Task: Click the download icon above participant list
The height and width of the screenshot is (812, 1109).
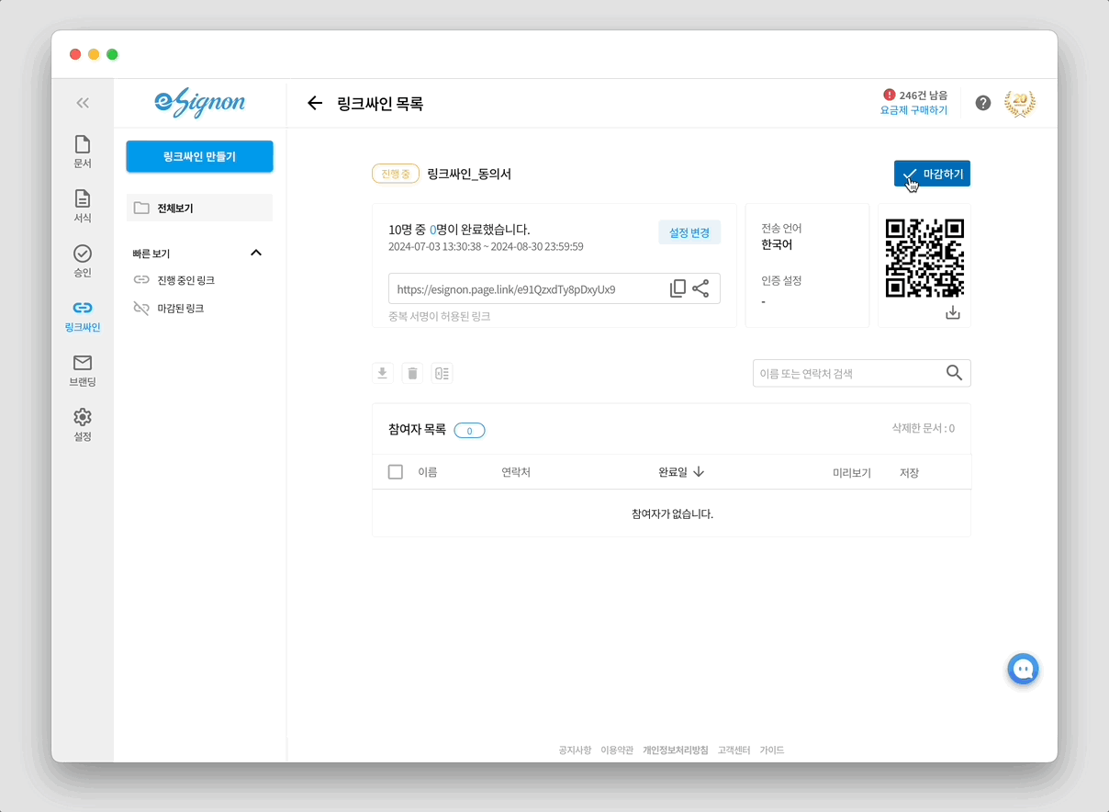Action: pyautogui.click(x=383, y=373)
